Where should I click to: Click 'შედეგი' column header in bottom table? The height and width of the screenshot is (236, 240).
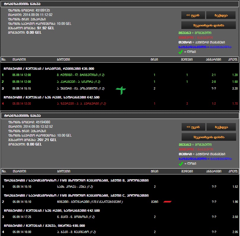click(x=187, y=171)
